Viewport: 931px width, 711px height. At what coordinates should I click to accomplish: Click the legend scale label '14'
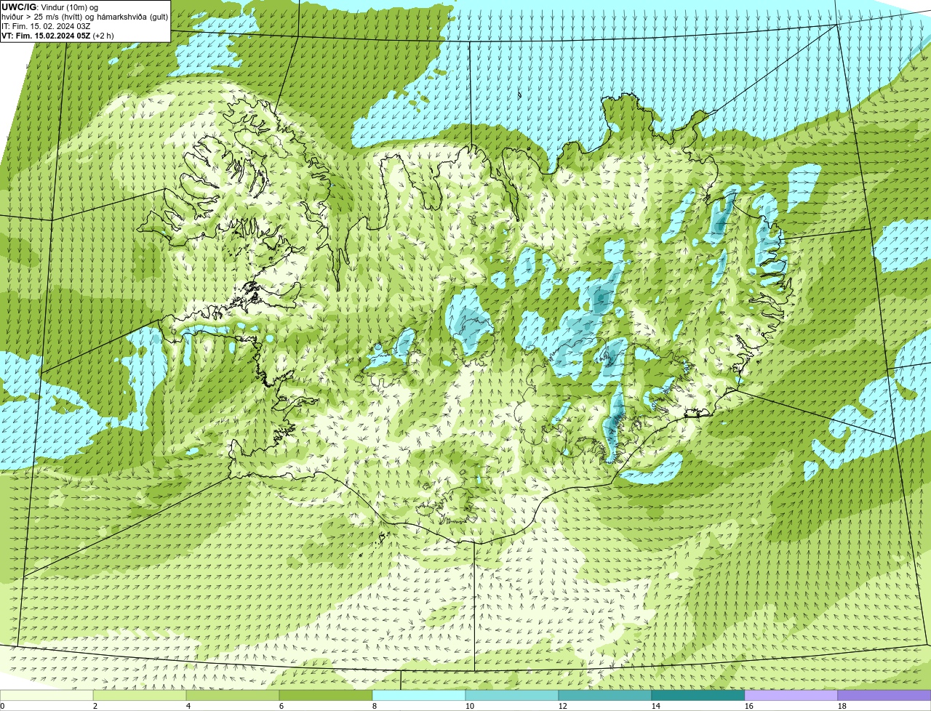click(x=656, y=706)
